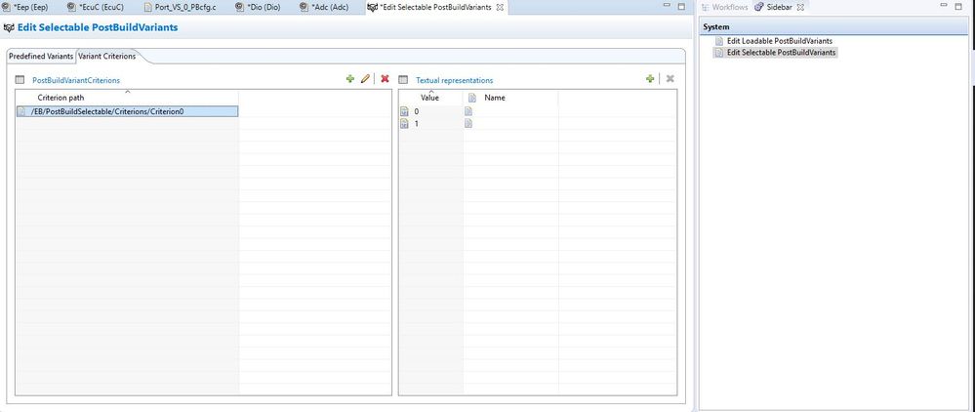The image size is (975, 412).
Task: Maximize the Sidebar panel
Action: 960,6
